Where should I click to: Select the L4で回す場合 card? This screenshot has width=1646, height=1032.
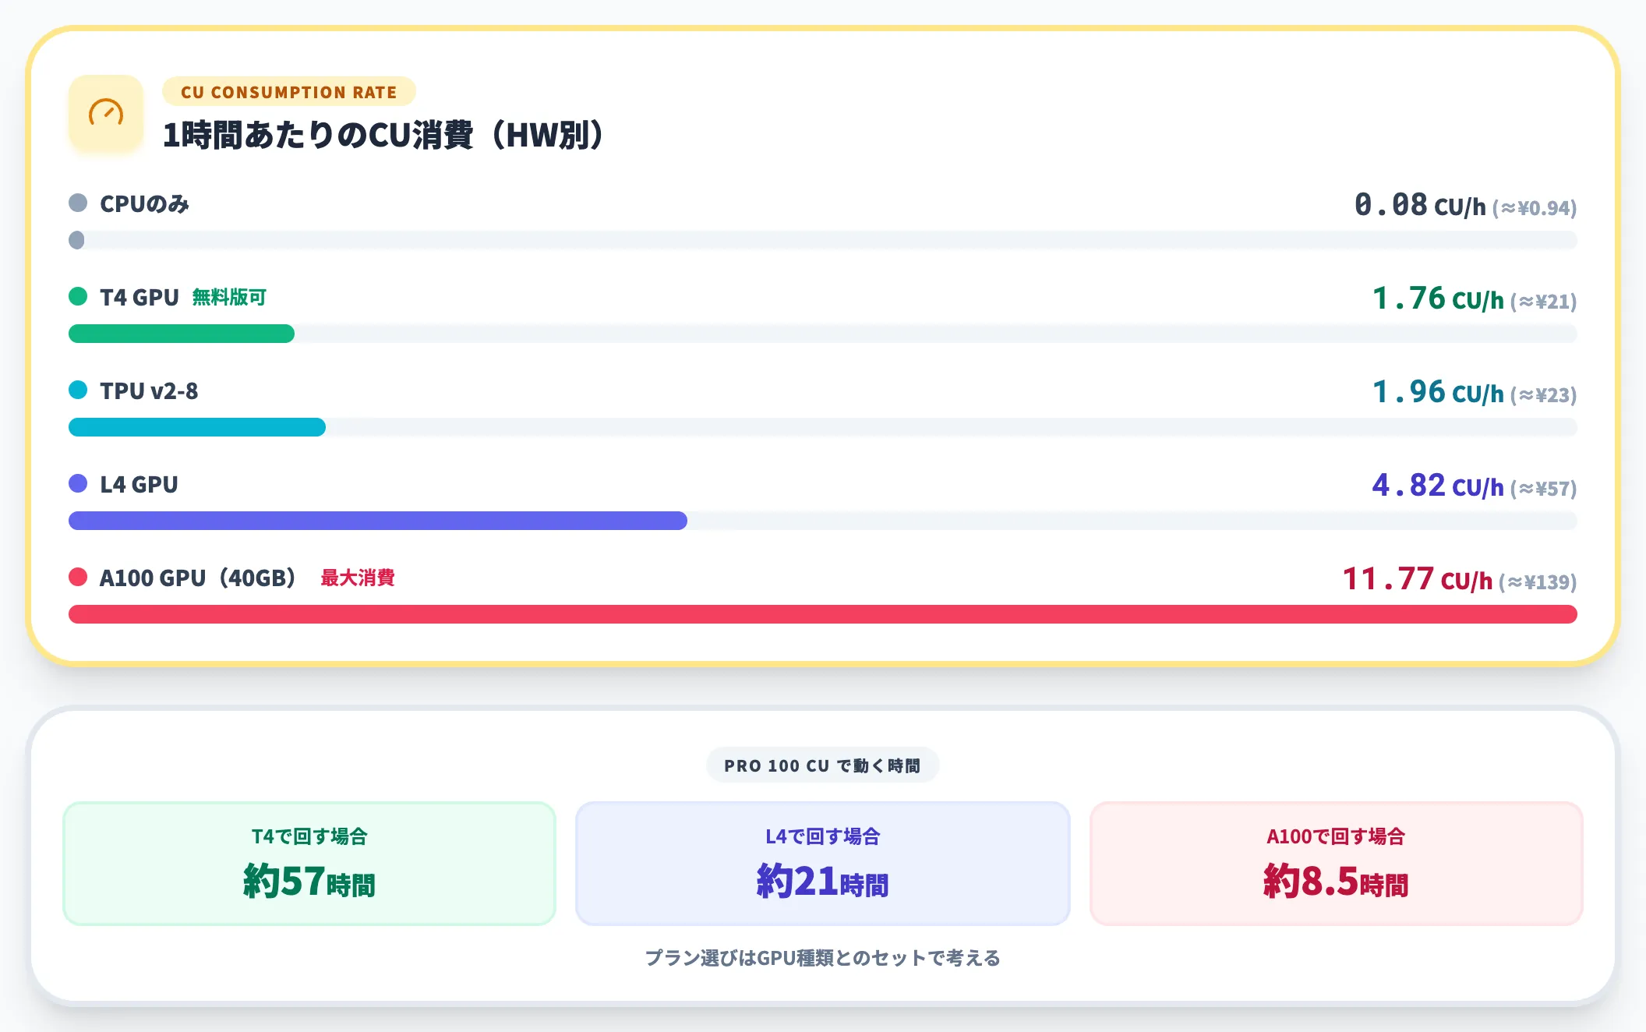823,864
